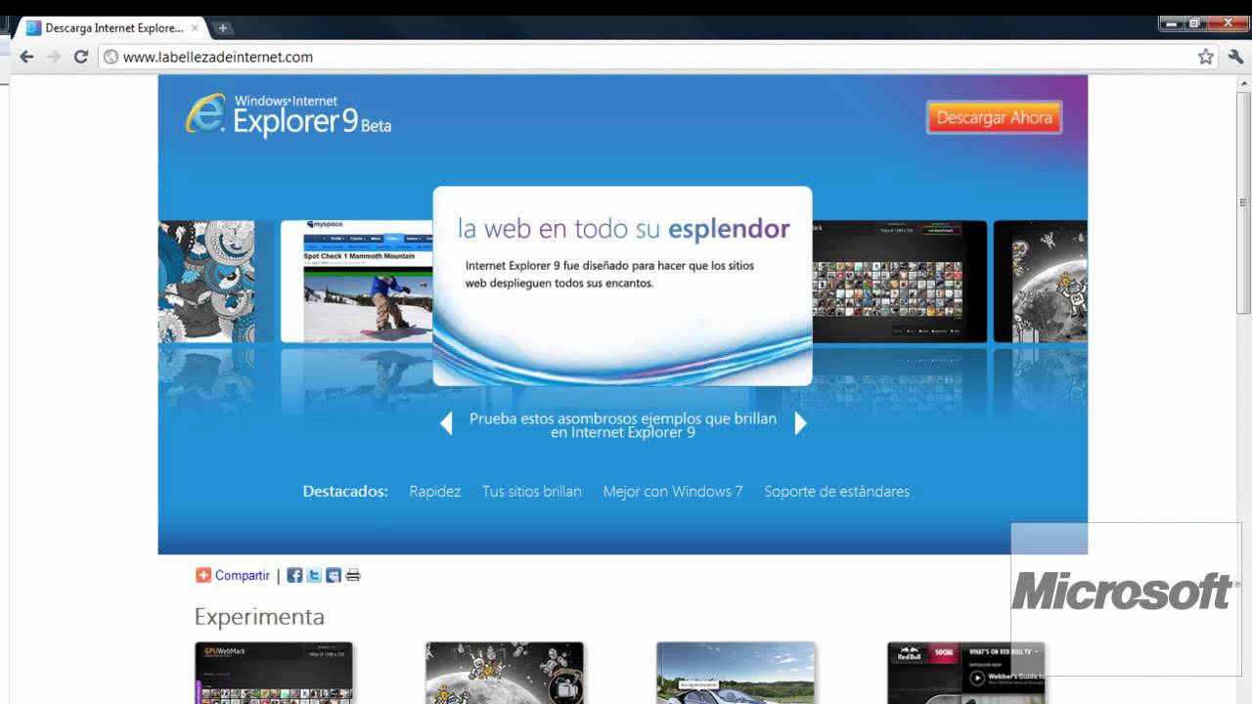Open the Tus sitios brillan link
The height and width of the screenshot is (704, 1252).
tap(532, 492)
